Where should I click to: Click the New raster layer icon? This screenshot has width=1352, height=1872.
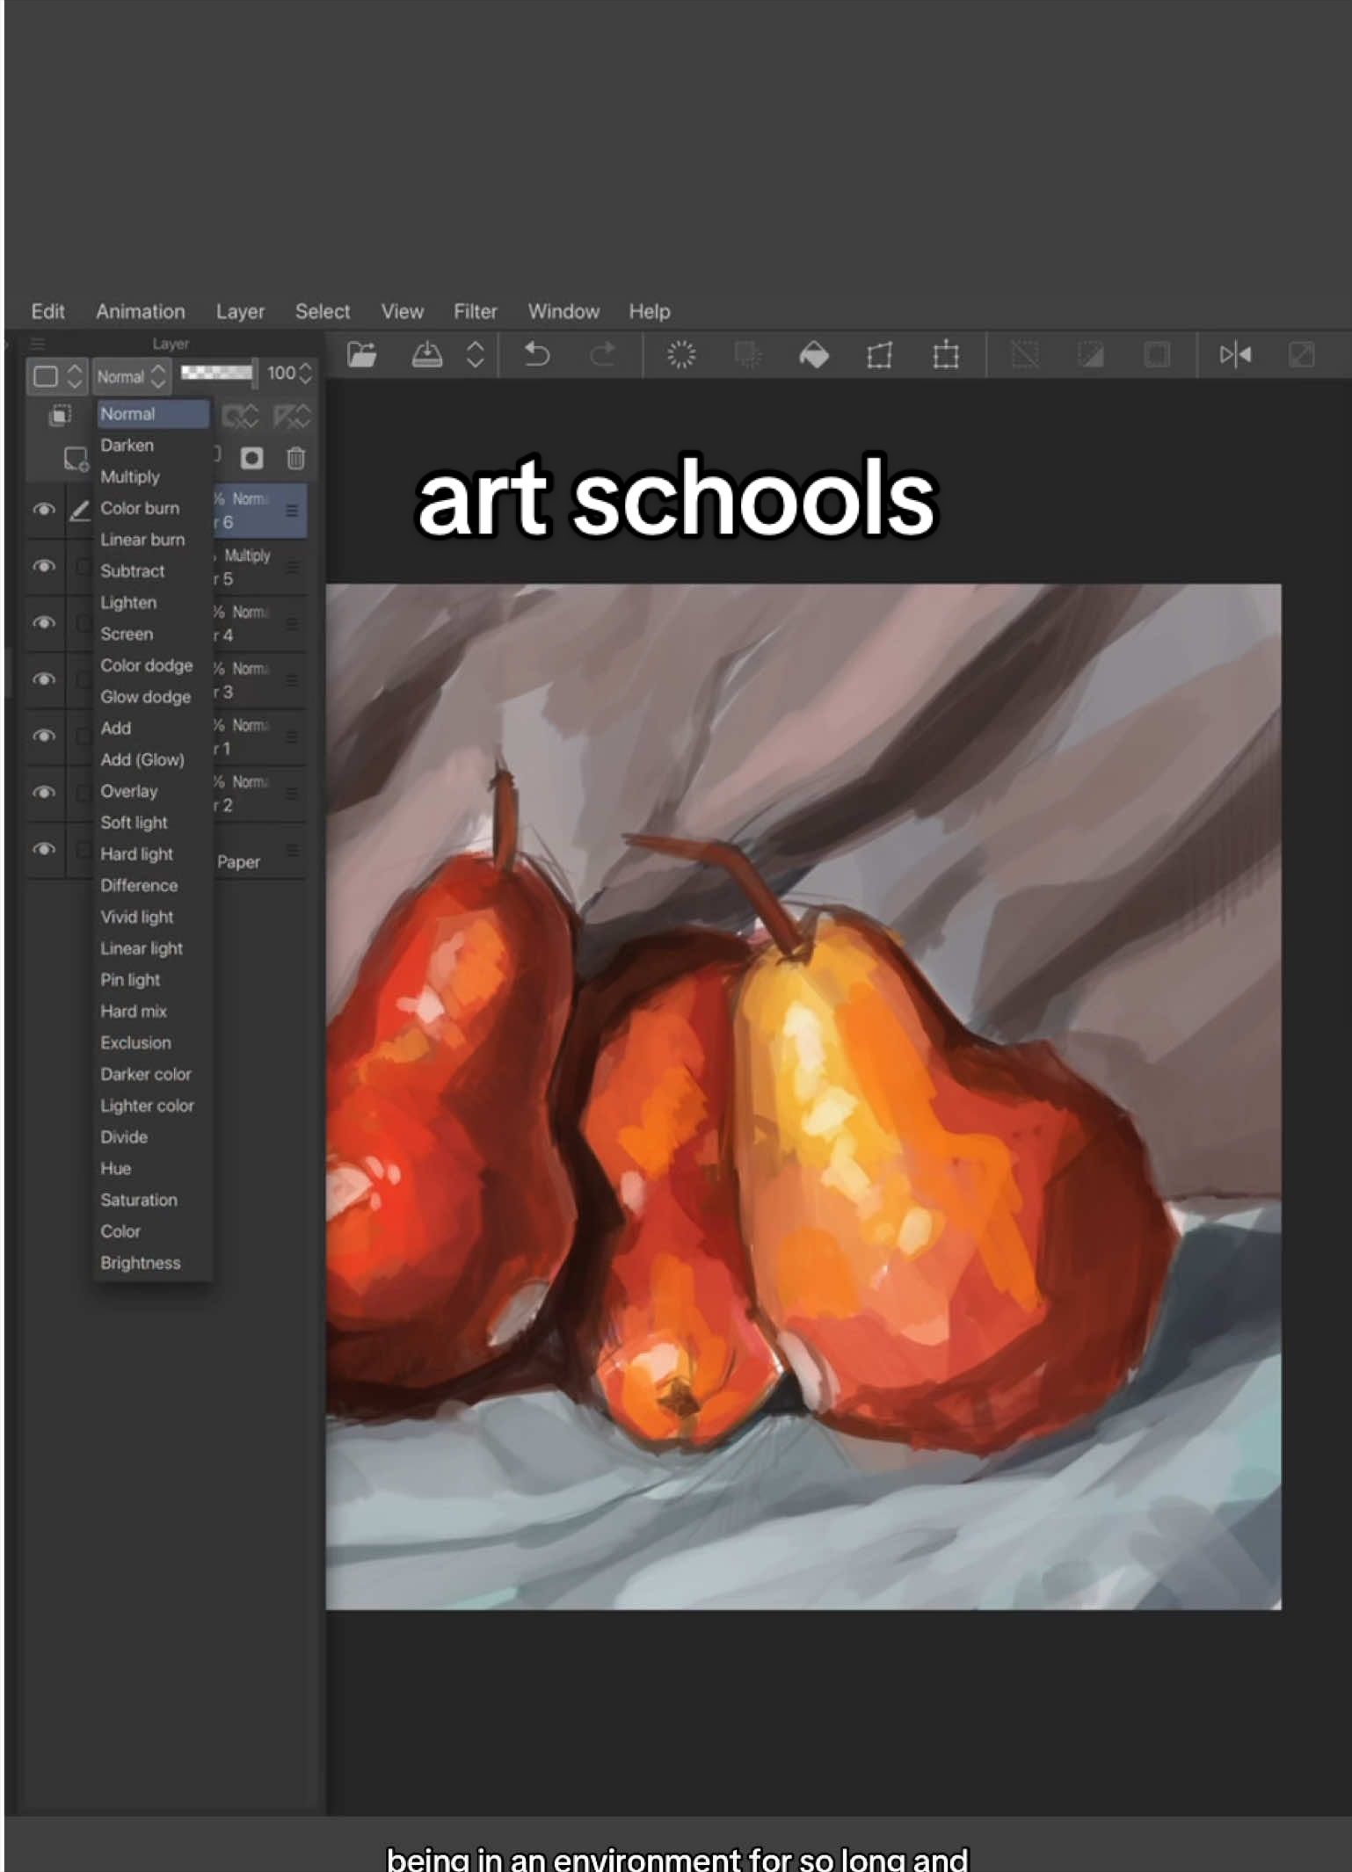tap(76, 459)
